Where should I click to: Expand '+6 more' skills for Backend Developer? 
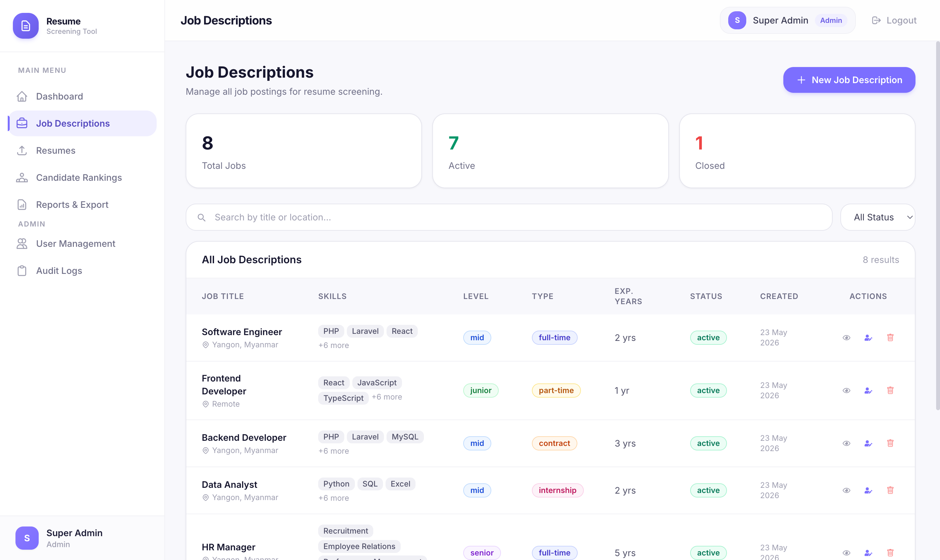tap(333, 451)
